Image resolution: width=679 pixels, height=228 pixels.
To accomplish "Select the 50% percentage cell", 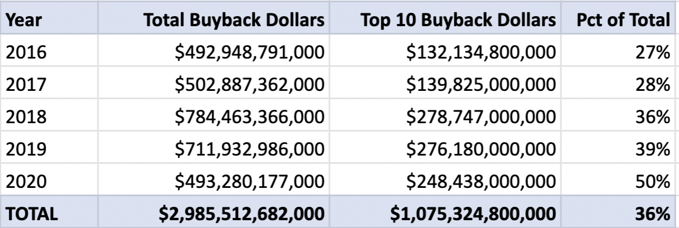I will point(654,182).
